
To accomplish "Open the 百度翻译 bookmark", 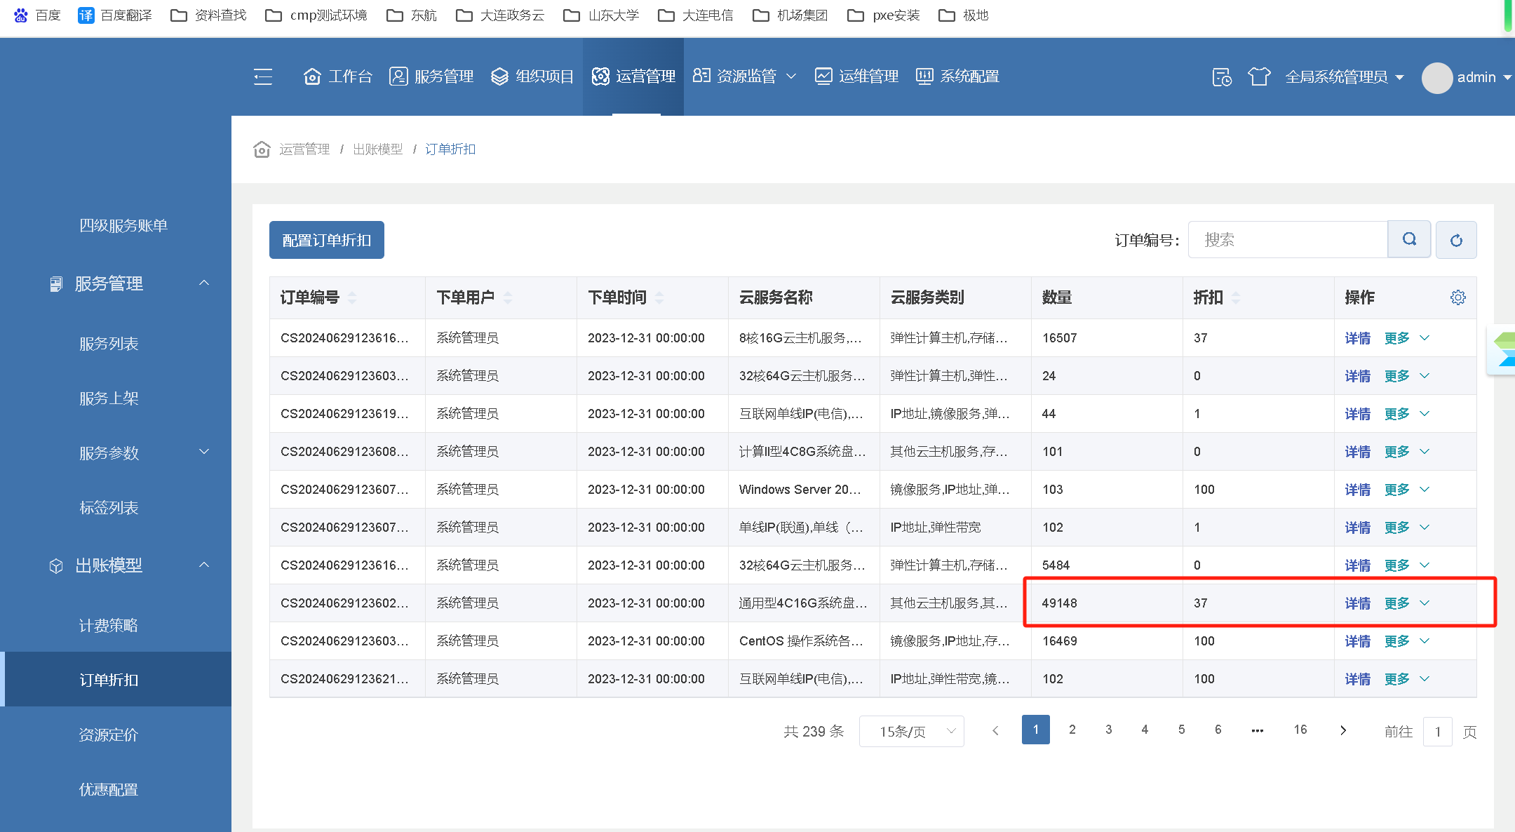I will click(115, 15).
